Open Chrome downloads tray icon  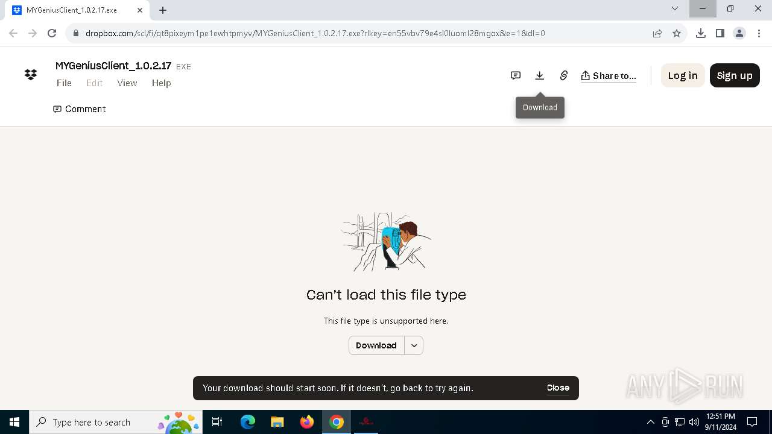coord(701,33)
